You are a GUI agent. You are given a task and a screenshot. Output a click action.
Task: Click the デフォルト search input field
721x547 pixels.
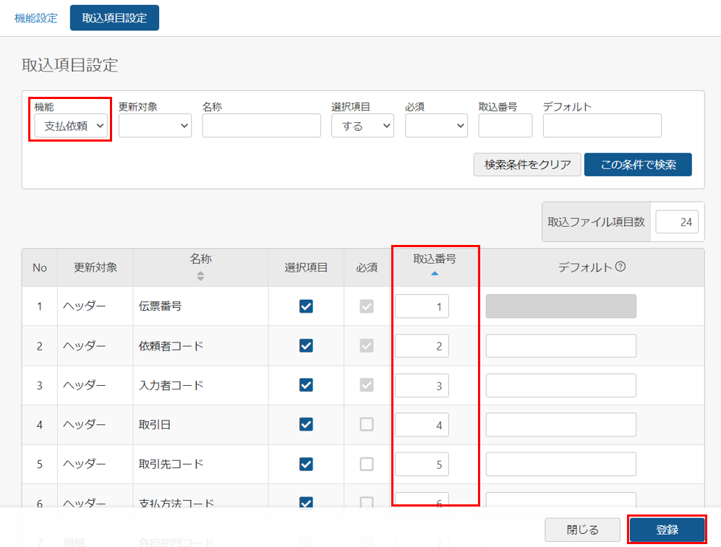(x=602, y=126)
